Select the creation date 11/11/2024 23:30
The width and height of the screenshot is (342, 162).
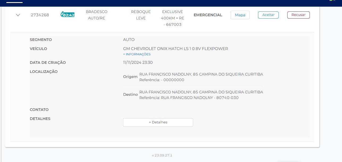tap(138, 63)
